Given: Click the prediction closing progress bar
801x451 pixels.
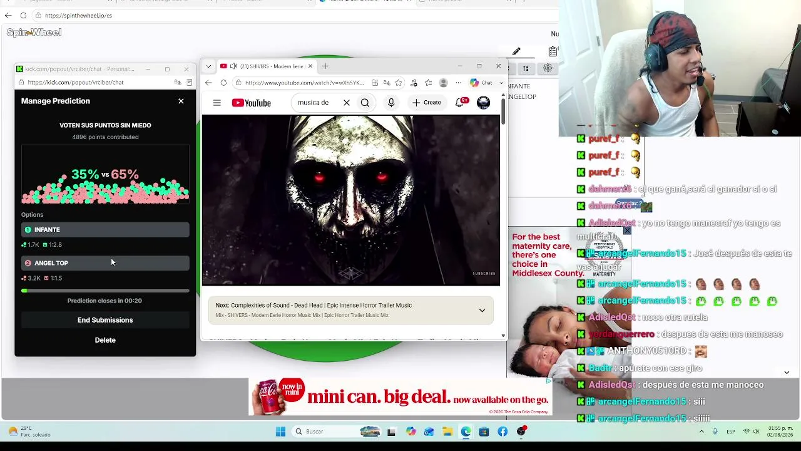Looking at the screenshot, I should click(x=105, y=291).
